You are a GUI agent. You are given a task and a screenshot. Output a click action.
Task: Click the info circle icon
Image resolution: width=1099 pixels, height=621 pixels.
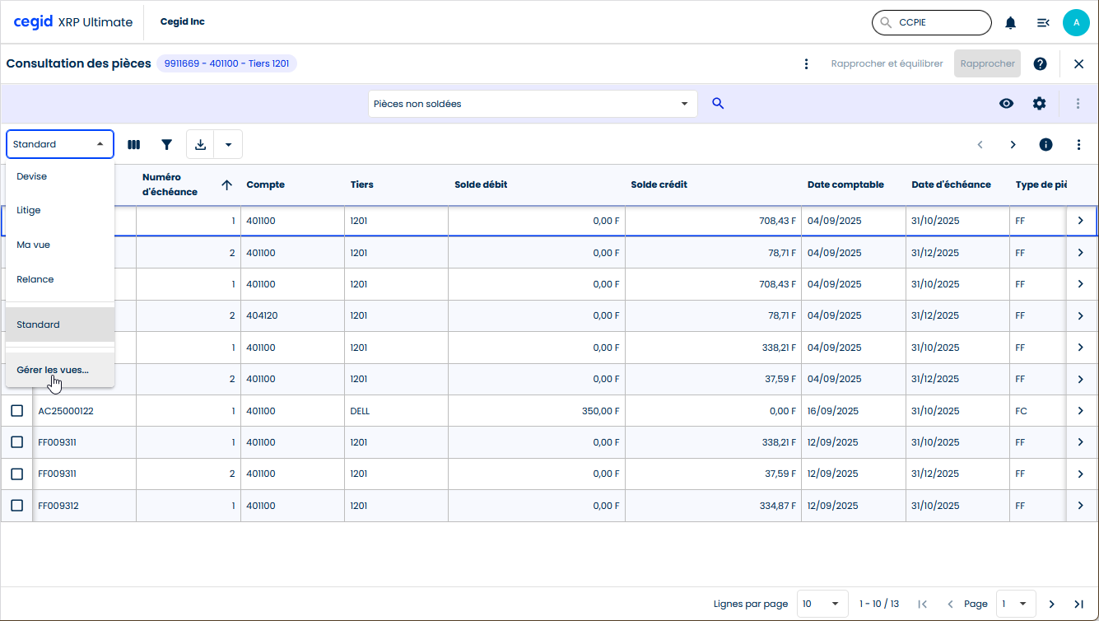click(1045, 144)
